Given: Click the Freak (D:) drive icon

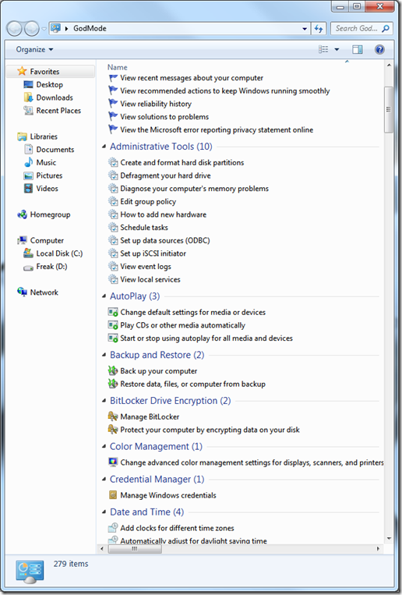Looking at the screenshot, I should click(x=29, y=267).
